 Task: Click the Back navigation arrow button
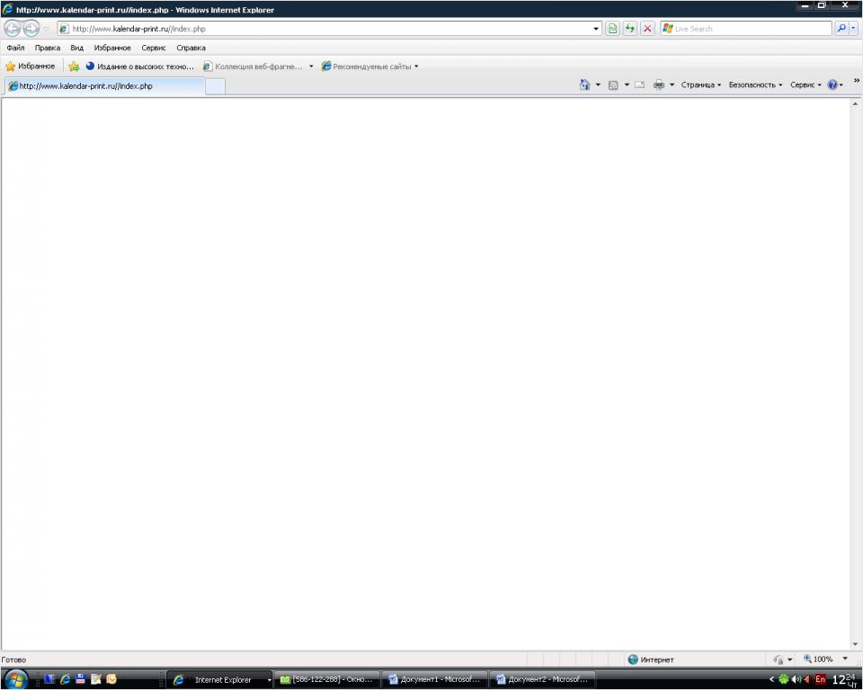[13, 29]
